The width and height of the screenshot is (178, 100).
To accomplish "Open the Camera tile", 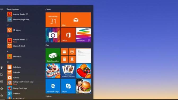I will coord(53,35).
